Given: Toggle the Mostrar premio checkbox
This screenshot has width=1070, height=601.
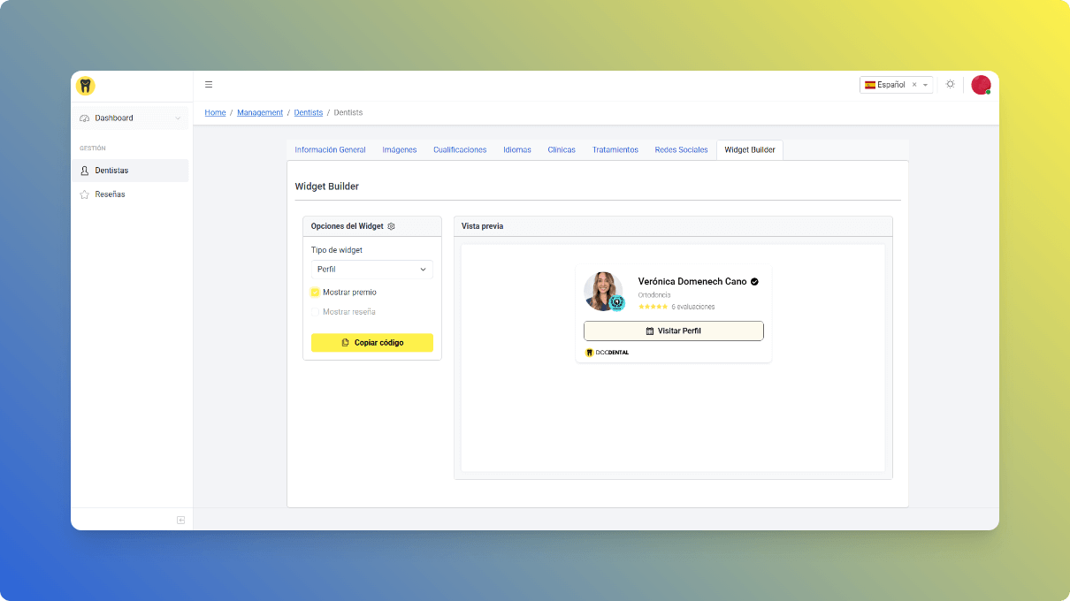Looking at the screenshot, I should [316, 293].
